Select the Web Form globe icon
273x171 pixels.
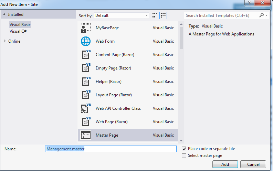coord(86,41)
